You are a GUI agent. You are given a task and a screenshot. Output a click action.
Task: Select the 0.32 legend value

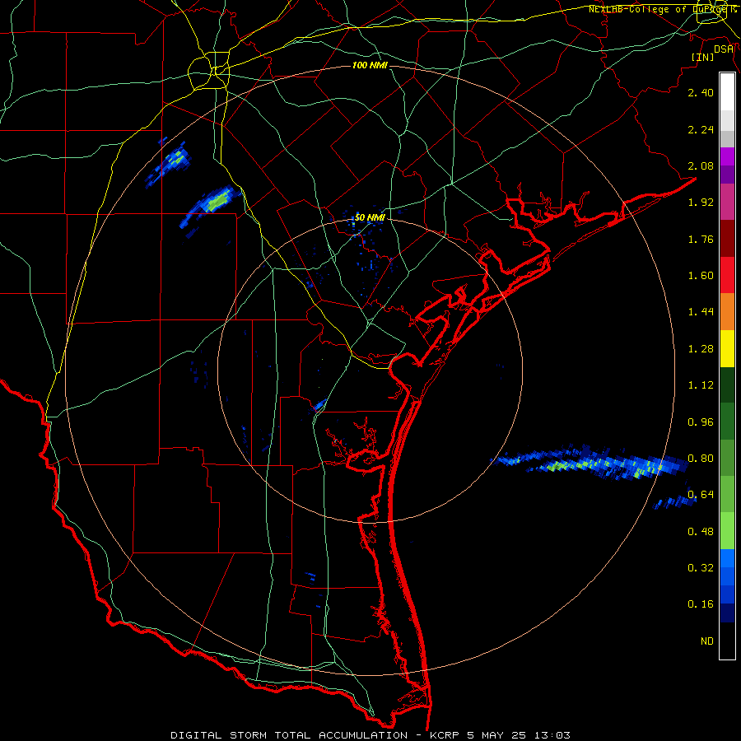pos(701,568)
